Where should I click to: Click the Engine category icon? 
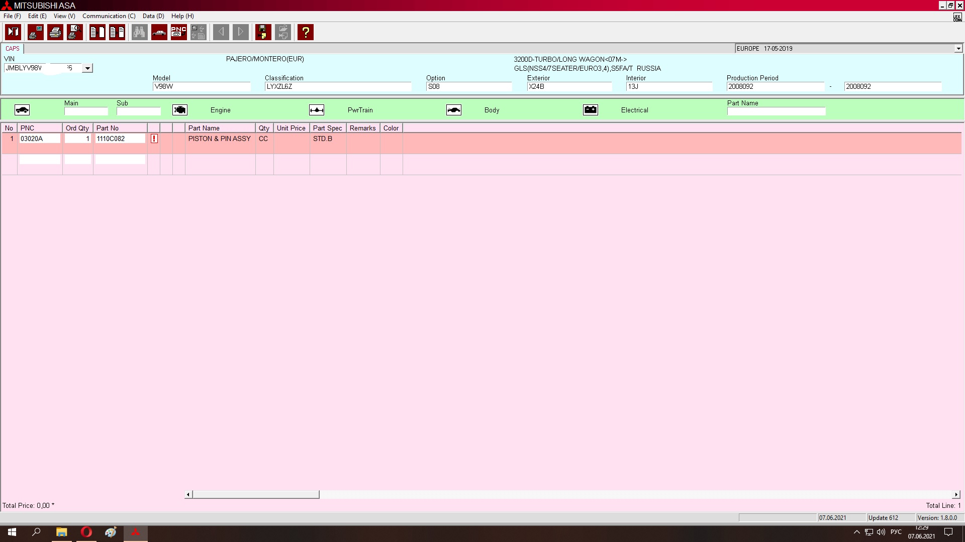pos(179,110)
